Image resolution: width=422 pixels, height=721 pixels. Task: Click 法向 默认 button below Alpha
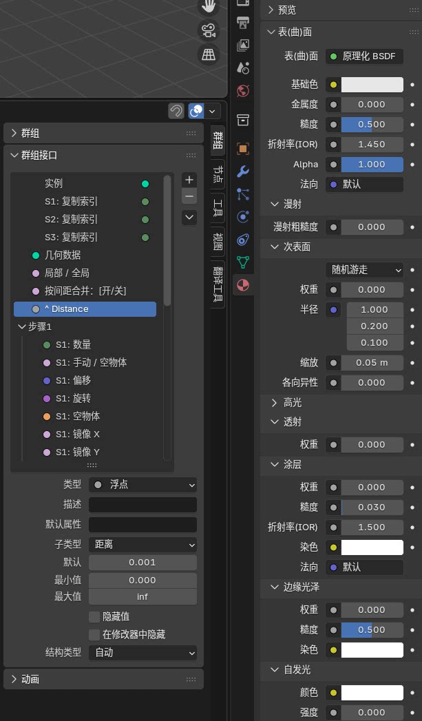click(365, 185)
